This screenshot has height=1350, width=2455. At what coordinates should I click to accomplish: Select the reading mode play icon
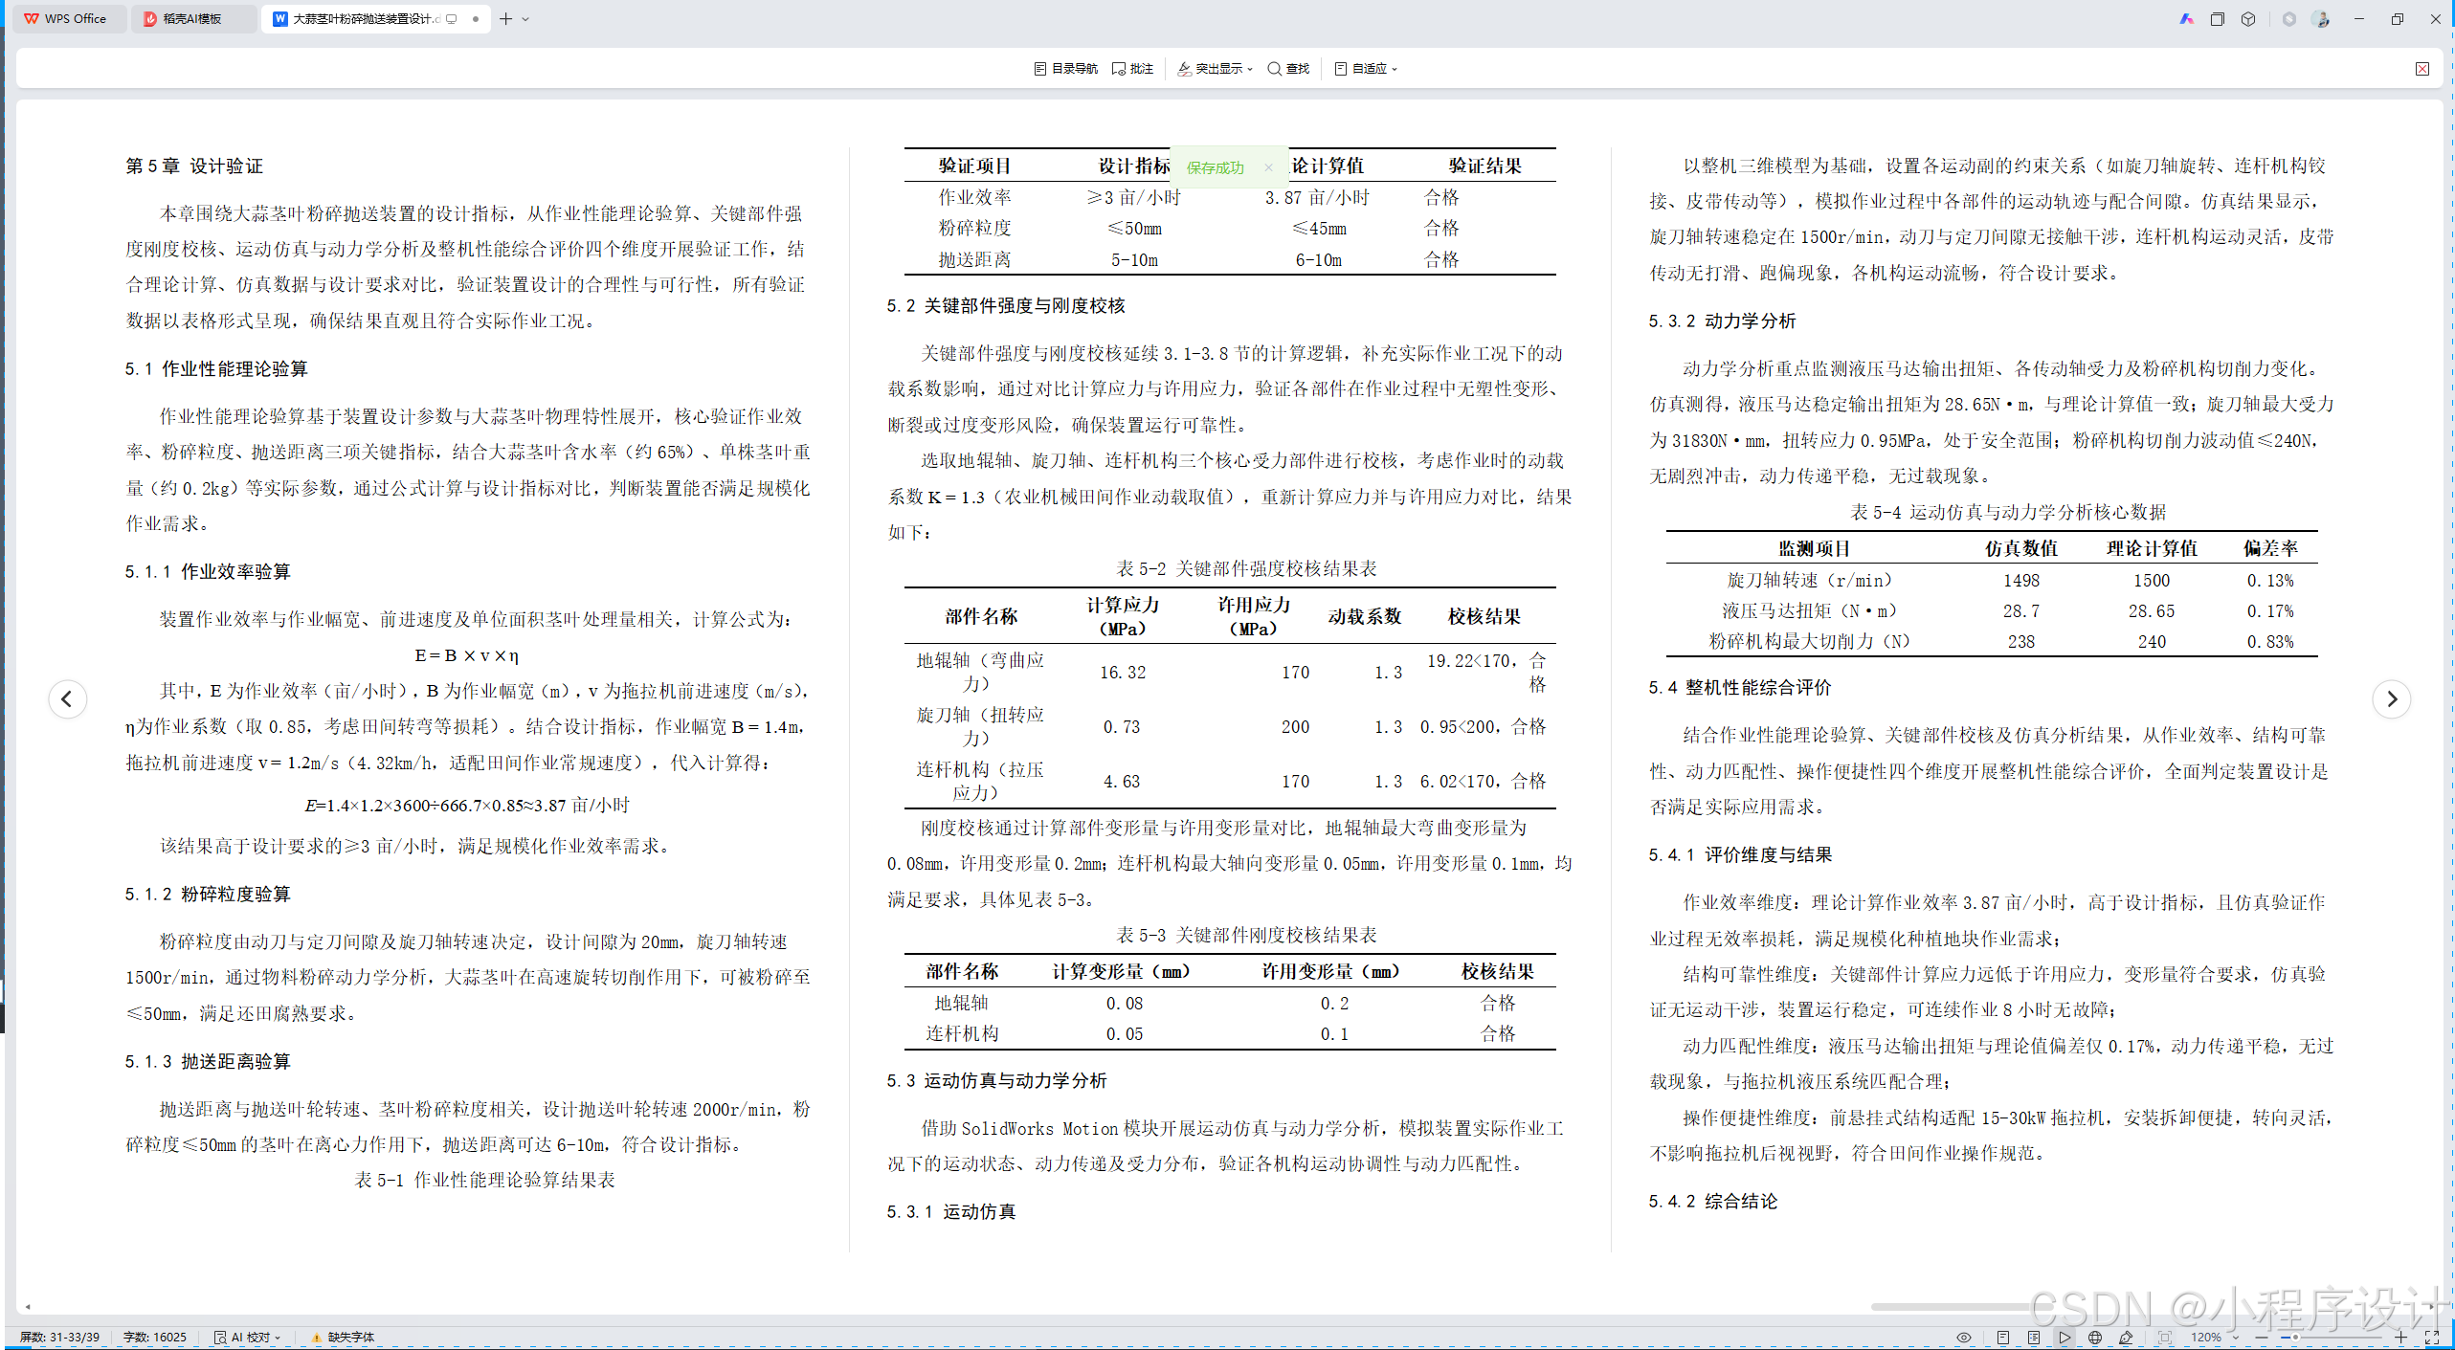coord(2064,1337)
